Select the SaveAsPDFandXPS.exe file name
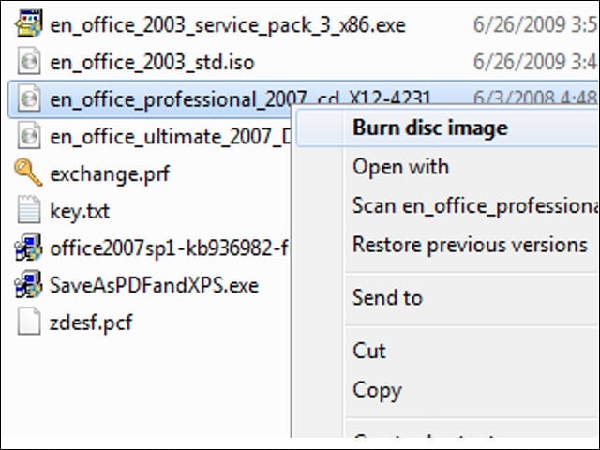This screenshot has height=450, width=600. (x=154, y=285)
